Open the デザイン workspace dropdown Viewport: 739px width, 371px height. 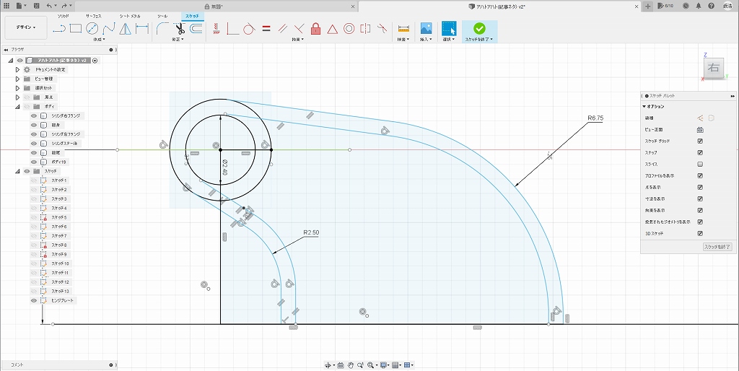click(26, 28)
